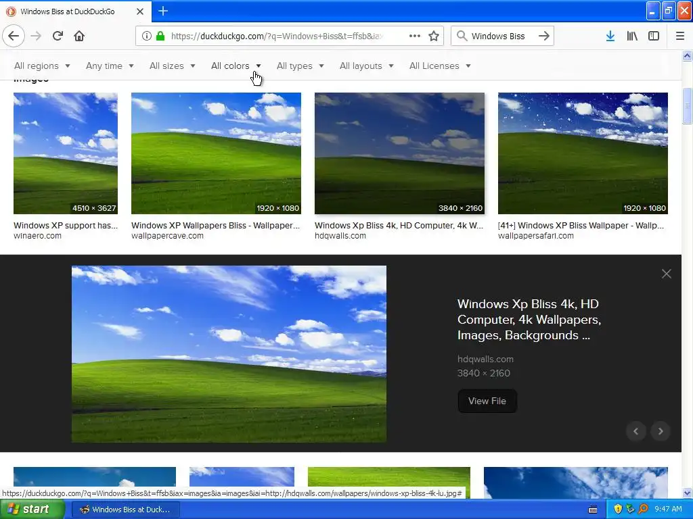Click the vertical scrollbar thumb

click(687, 106)
